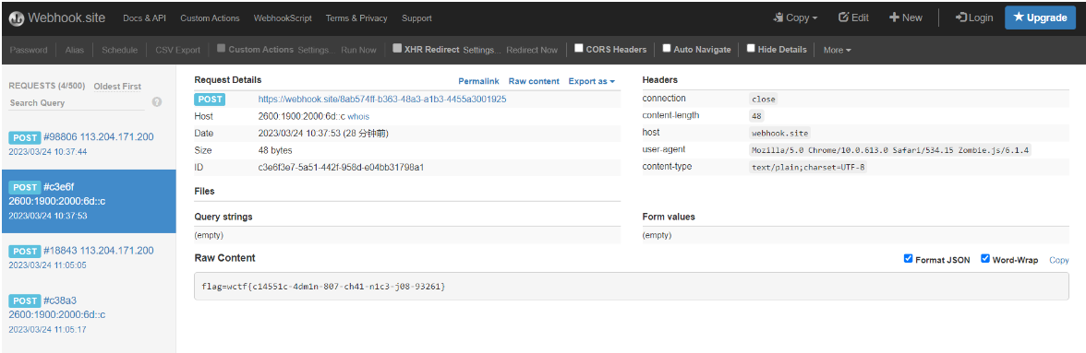Click the whois link next to Host
The width and height of the screenshot is (1086, 353).
[x=358, y=117]
